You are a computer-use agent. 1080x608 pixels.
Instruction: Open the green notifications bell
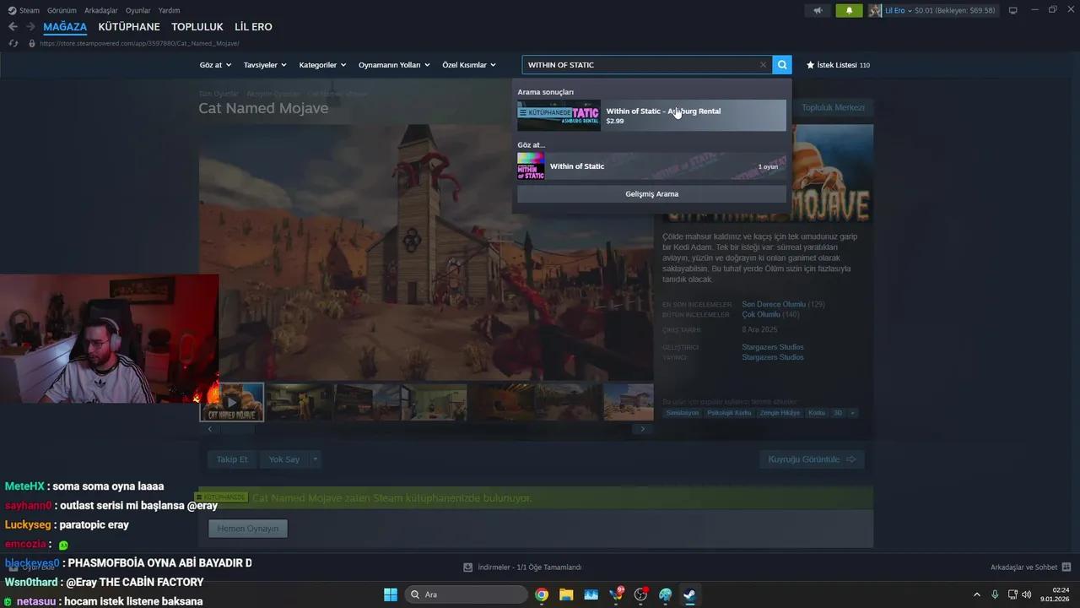click(849, 10)
